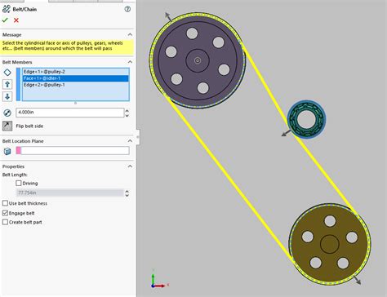
Task: Enable the Driving checkbox
Action: click(19, 184)
